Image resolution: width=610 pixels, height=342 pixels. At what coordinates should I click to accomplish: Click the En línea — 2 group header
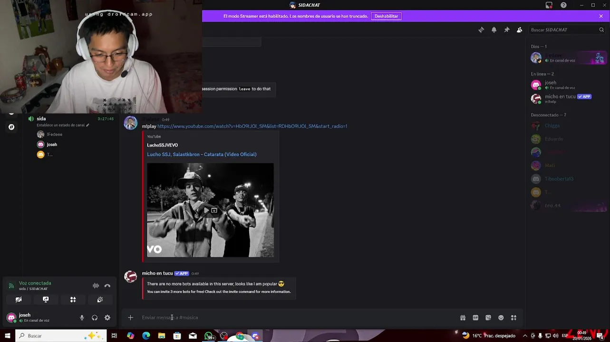coord(542,74)
